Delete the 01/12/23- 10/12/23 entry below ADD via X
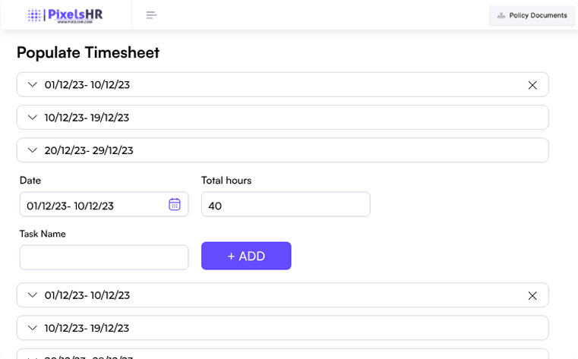Screen dimensions: 578x359 click(532, 295)
